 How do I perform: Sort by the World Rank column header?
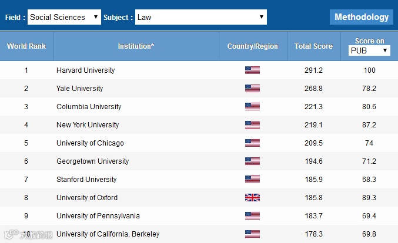point(26,46)
